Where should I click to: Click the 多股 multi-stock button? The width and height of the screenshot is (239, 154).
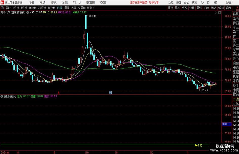pyautogui.click(x=185, y=8)
